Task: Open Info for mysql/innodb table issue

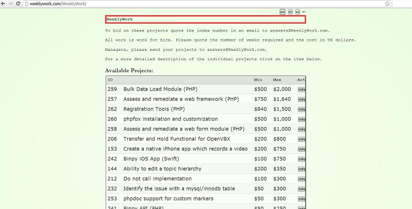Action: (x=302, y=189)
